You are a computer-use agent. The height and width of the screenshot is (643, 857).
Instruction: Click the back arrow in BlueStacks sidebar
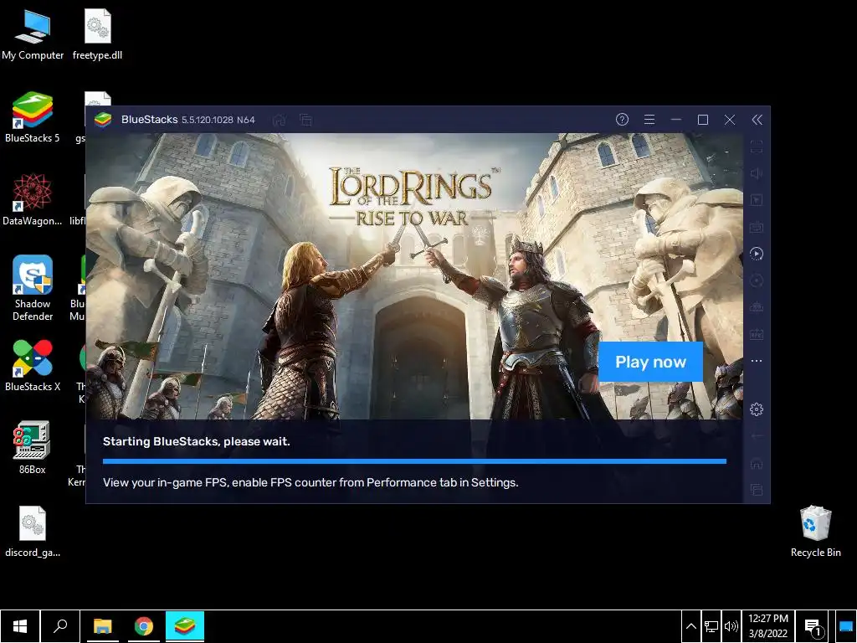pos(757,435)
